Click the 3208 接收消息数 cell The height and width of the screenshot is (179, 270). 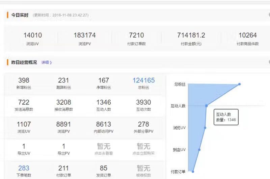pos(63,105)
